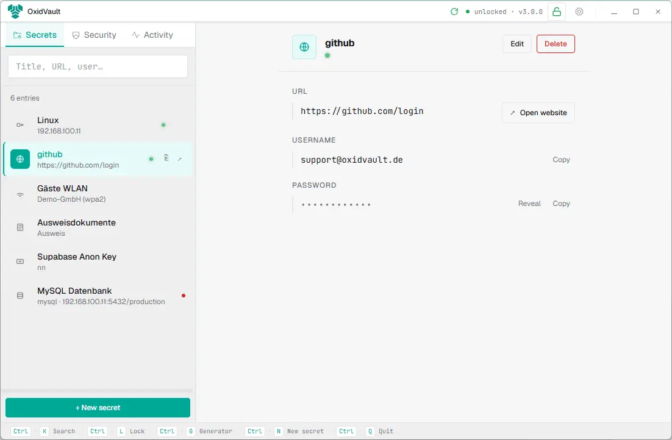672x440 pixels.
Task: Click the wifi icon of Gäste WLAN entry
Action: coord(20,194)
